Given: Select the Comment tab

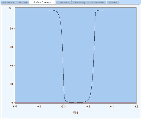Looking at the screenshot, I should pos(113,2).
